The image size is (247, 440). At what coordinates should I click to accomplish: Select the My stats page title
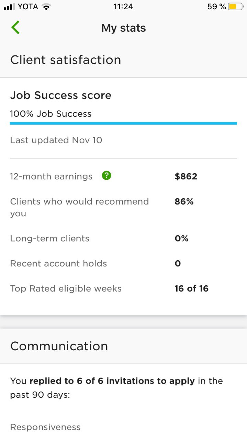click(x=124, y=28)
